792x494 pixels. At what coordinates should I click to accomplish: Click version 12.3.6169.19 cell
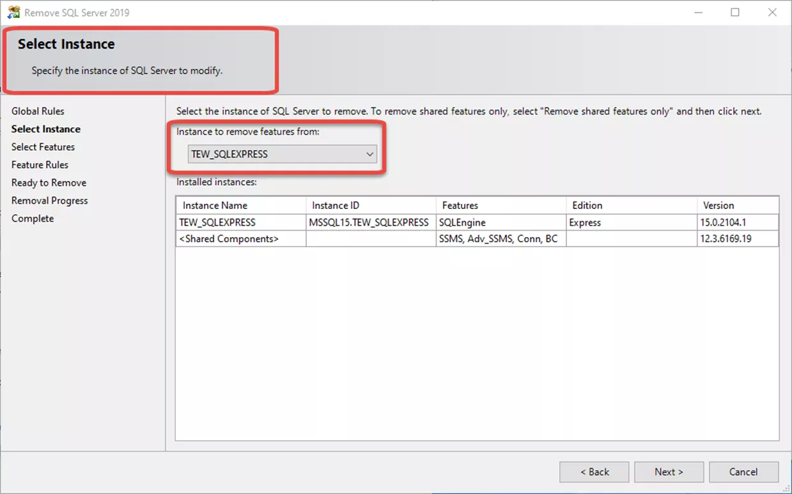click(x=738, y=238)
